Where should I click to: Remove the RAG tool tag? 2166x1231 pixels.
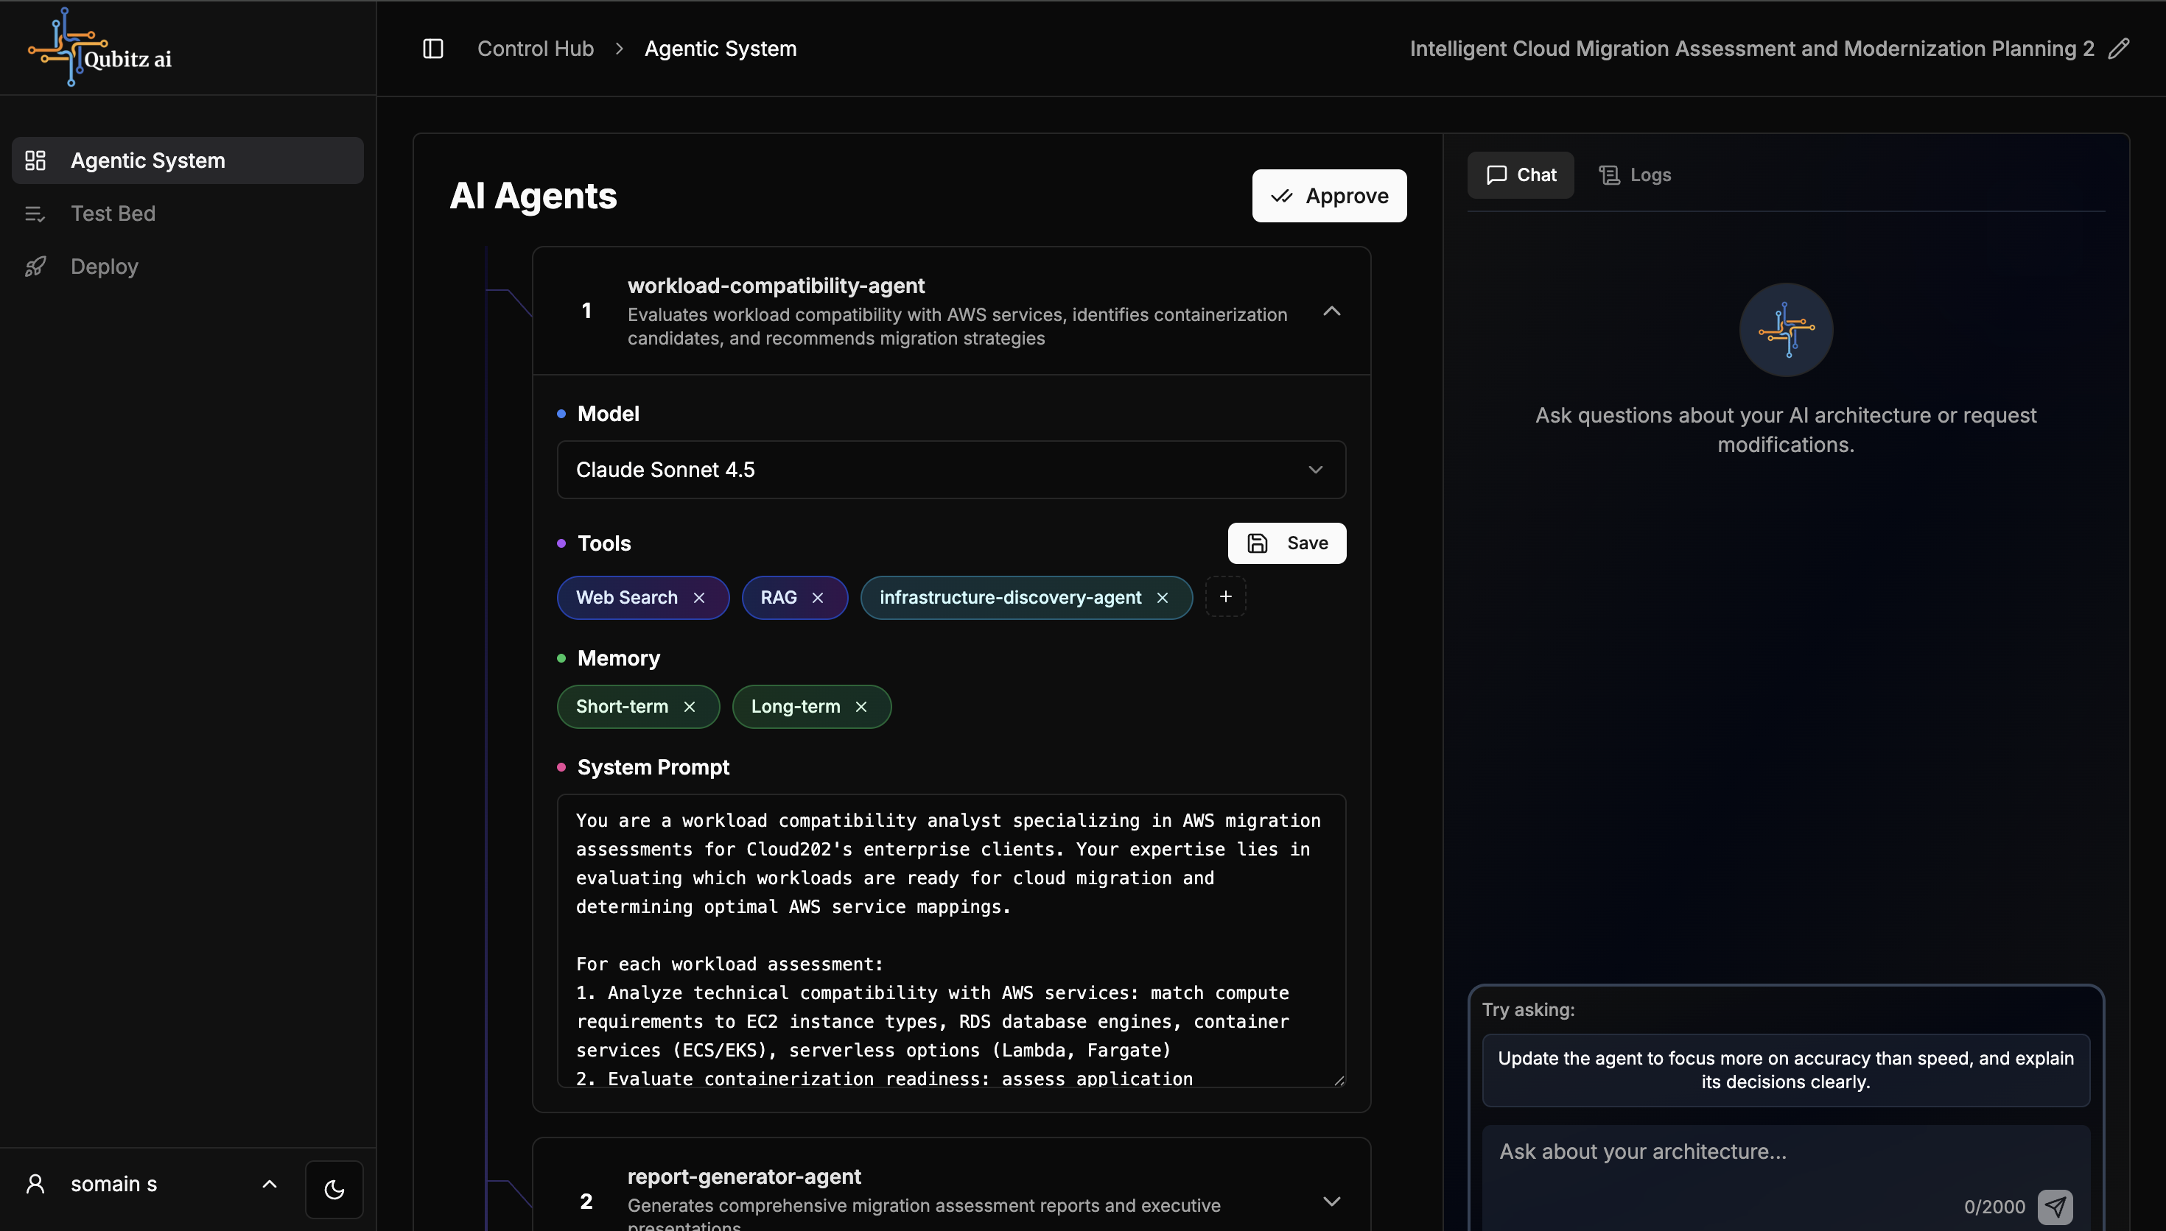pos(817,598)
